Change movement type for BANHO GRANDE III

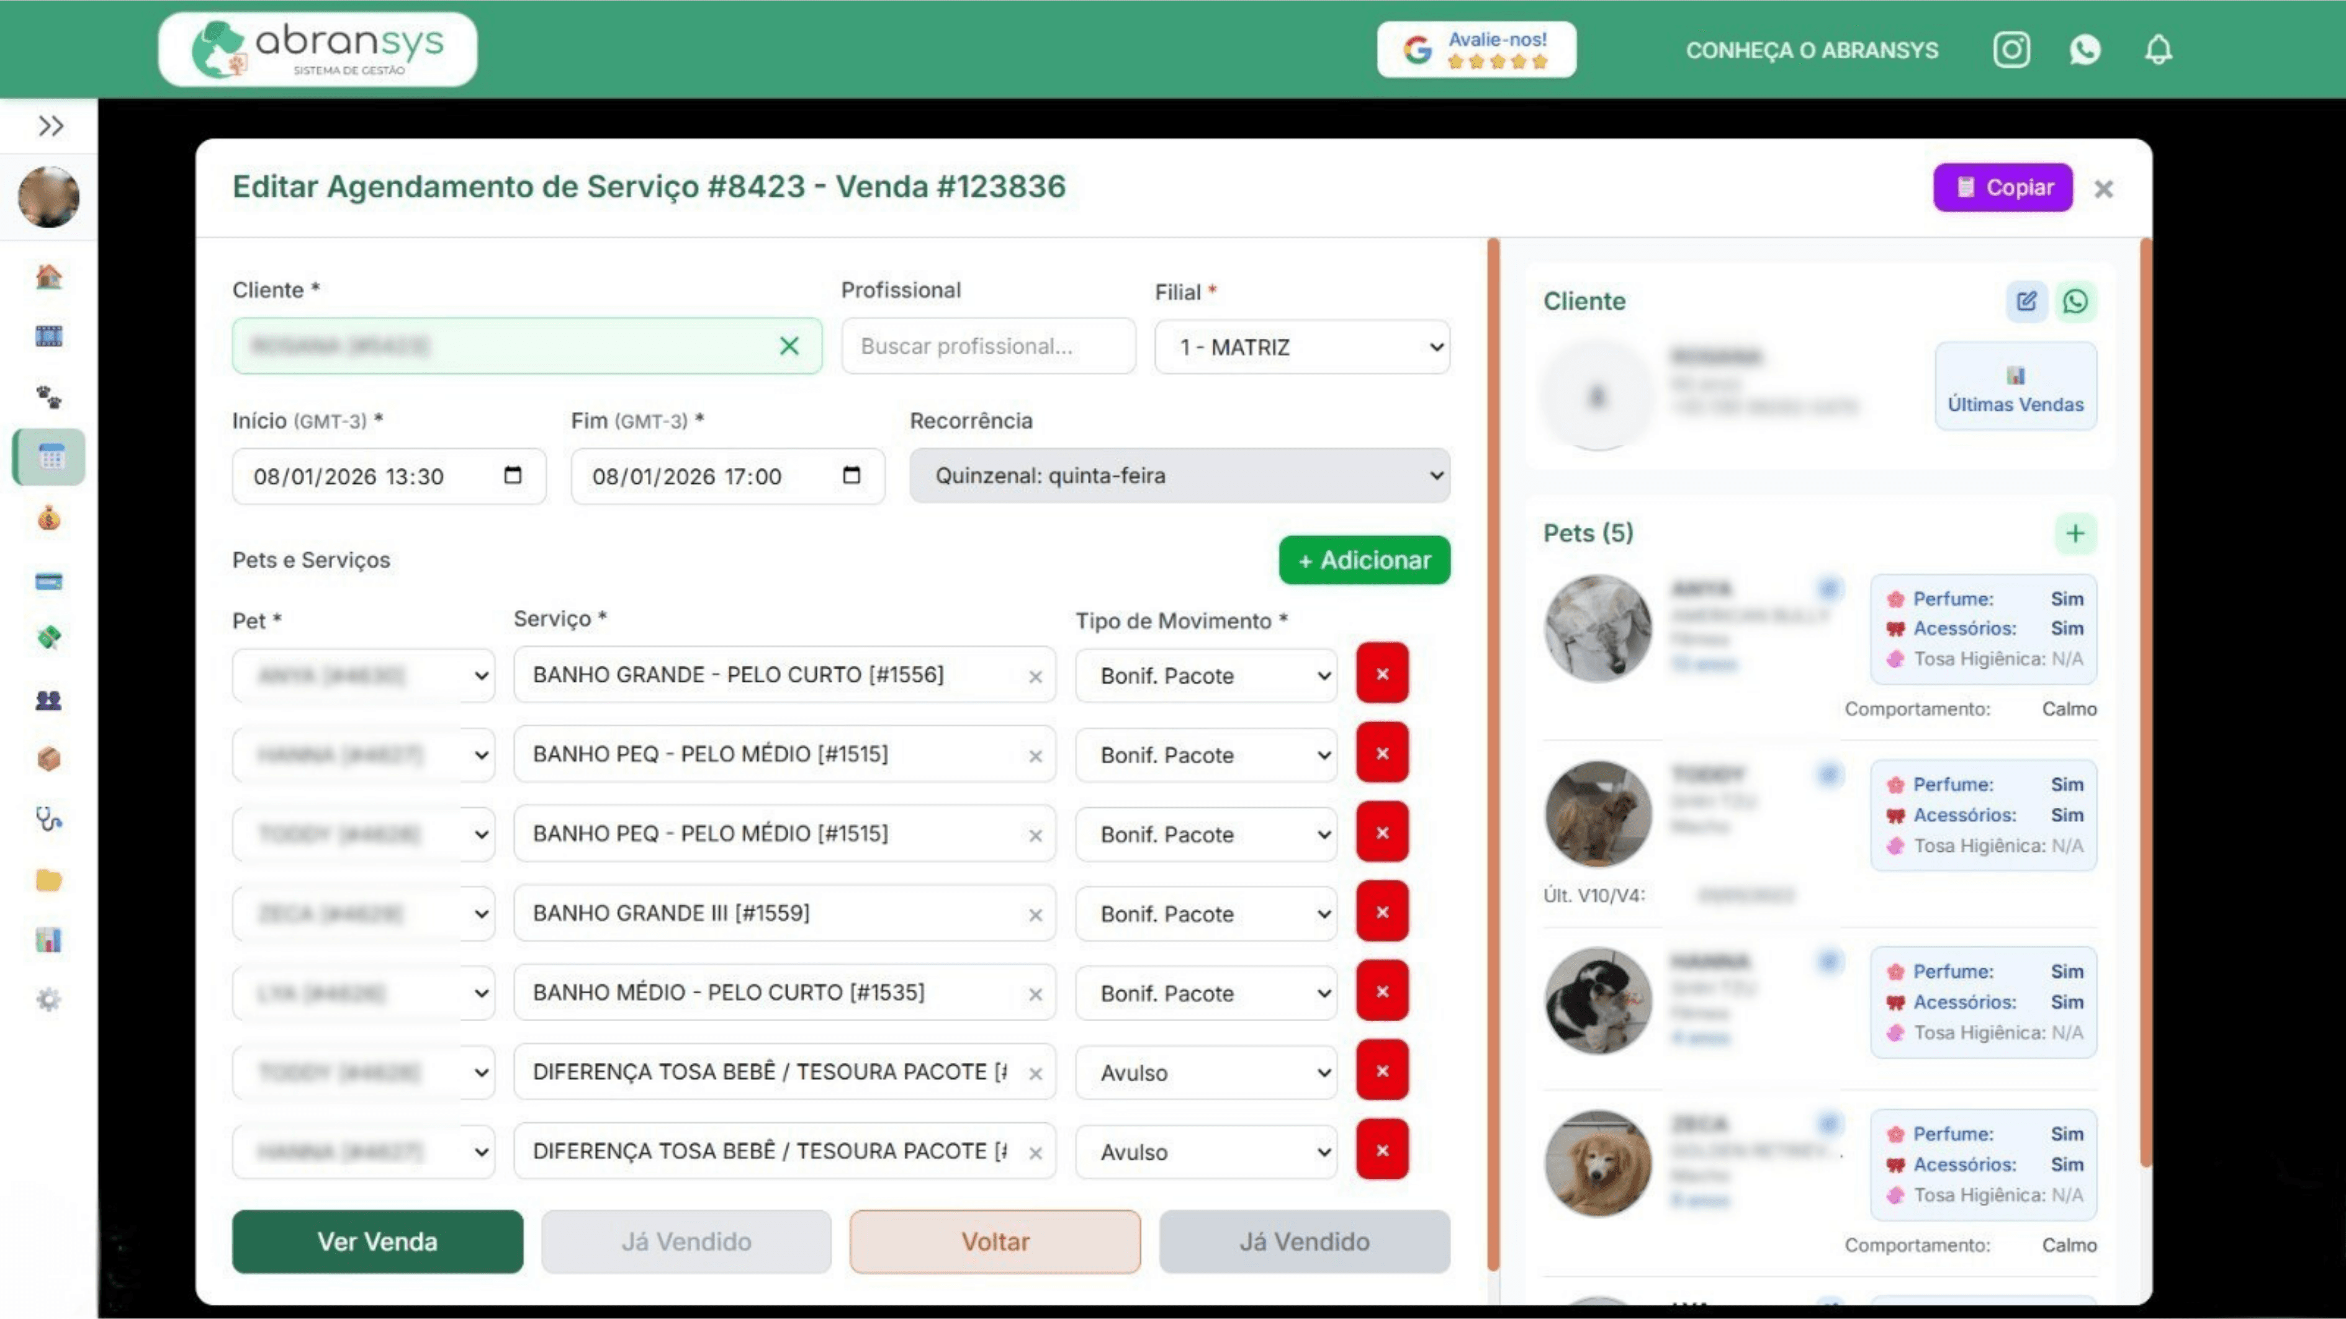click(1205, 914)
